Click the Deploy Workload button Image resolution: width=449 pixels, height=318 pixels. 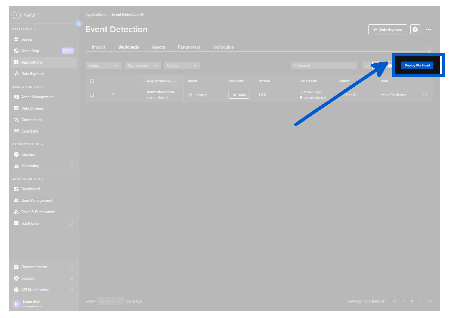click(417, 65)
